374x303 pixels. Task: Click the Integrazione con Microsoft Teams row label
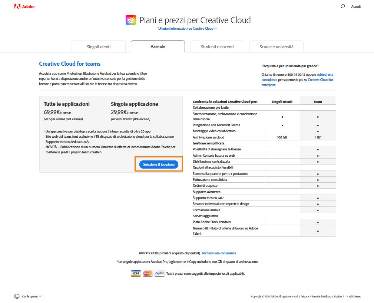click(216, 125)
